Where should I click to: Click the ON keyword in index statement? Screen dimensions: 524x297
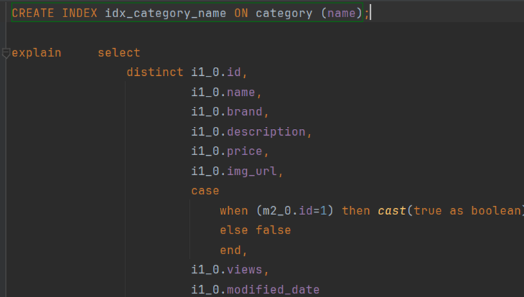pos(241,13)
